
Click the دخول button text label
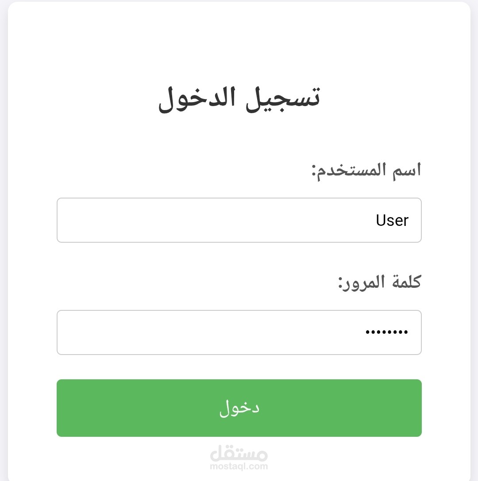239,408
